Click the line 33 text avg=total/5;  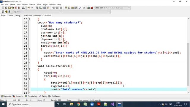point(61,86)
